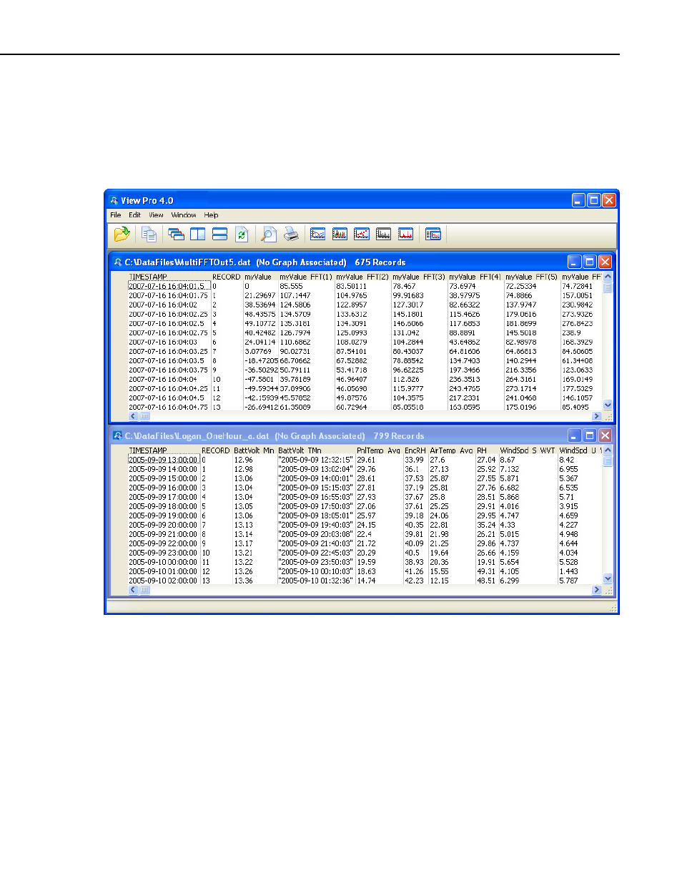
Task: Open the histogram graph toolbar icon
Action: click(x=340, y=234)
